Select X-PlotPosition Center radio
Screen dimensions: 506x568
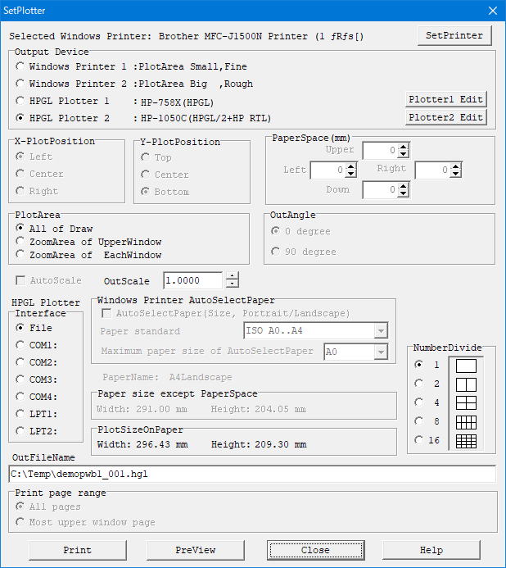20,174
